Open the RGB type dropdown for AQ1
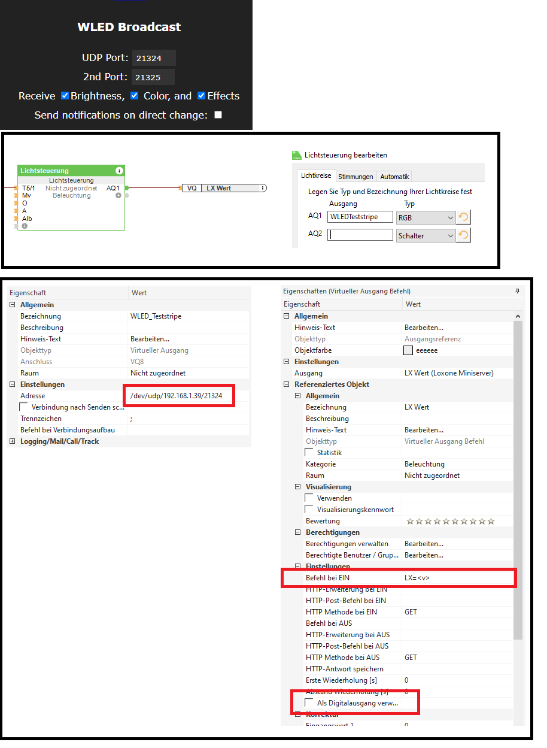Image resolution: width=547 pixels, height=748 pixels. pos(425,217)
